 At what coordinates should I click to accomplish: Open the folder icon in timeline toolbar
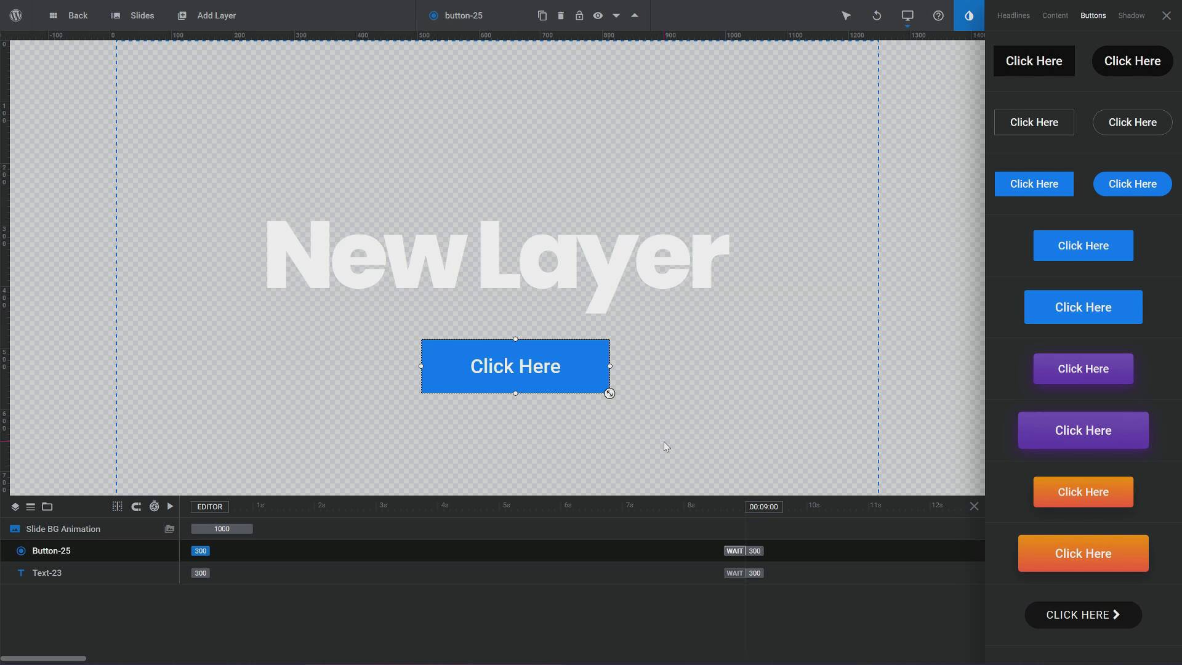[47, 506]
